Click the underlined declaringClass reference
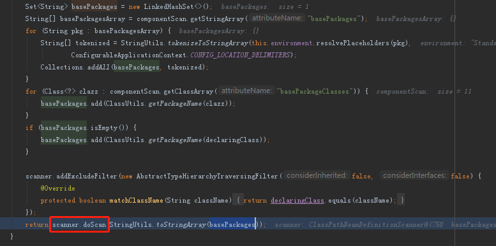Screen dimensions: 496x246 (297, 200)
